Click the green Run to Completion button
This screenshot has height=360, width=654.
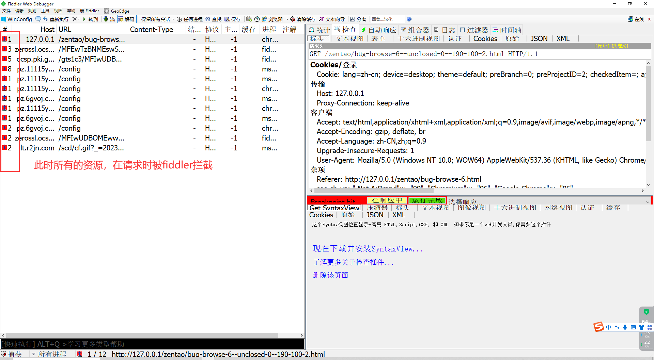tap(427, 200)
